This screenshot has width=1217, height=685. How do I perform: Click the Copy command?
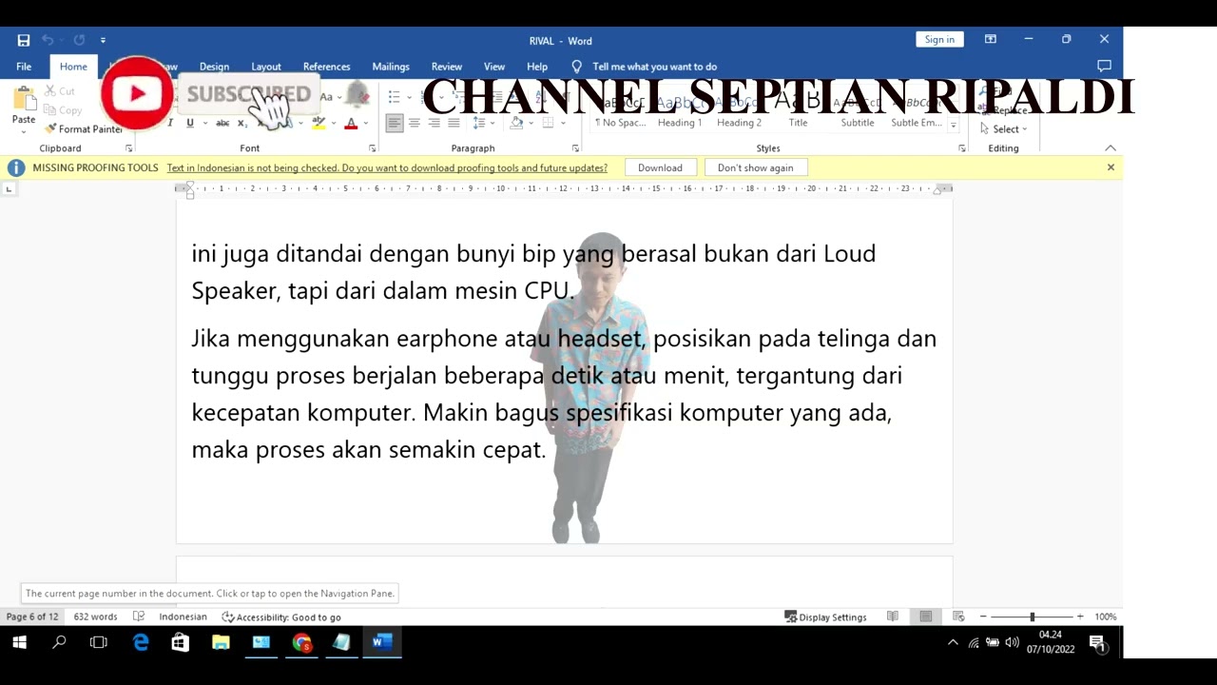point(63,110)
